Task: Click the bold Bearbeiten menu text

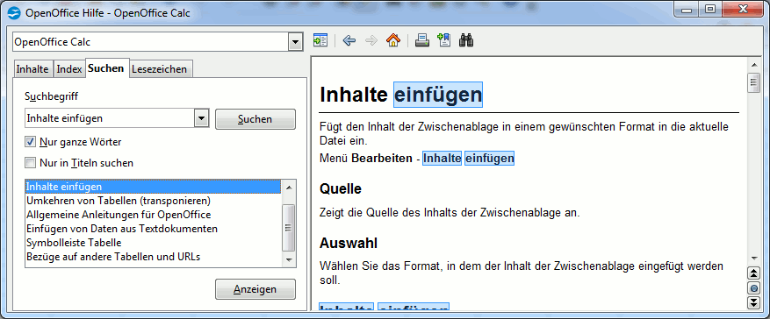Action: pyautogui.click(x=382, y=159)
